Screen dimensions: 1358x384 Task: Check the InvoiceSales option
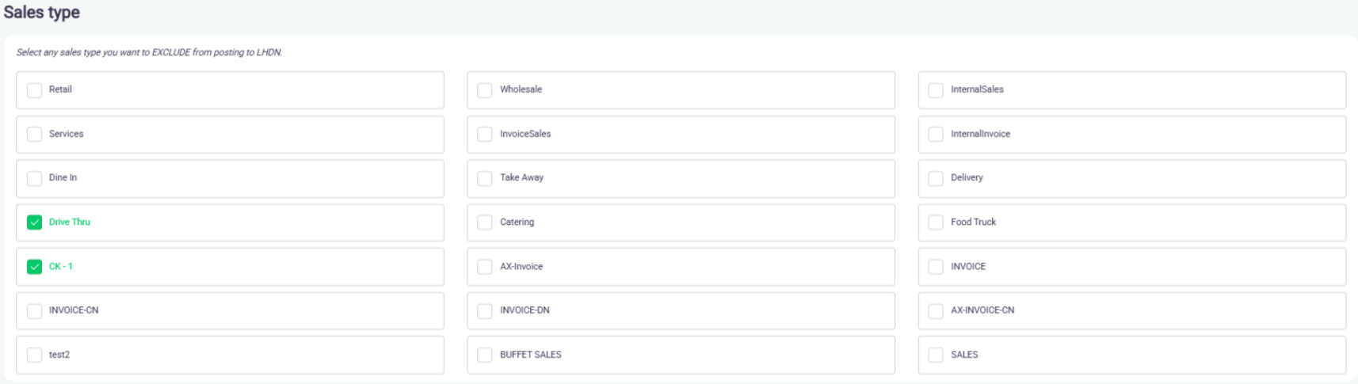point(485,135)
